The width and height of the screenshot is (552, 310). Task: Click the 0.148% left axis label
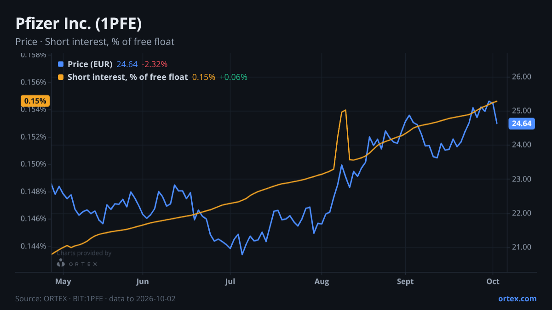[33, 191]
